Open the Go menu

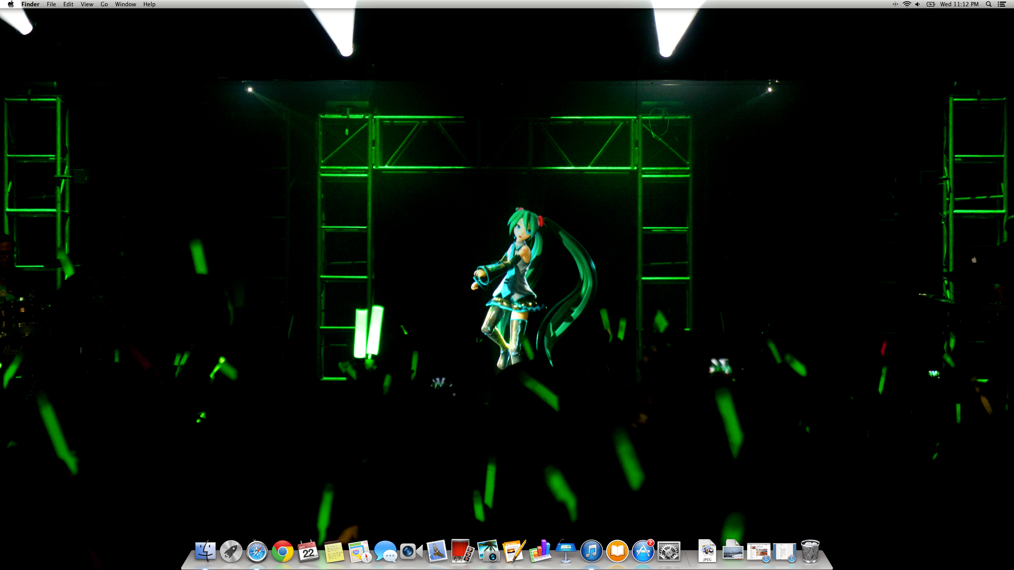tap(104, 4)
